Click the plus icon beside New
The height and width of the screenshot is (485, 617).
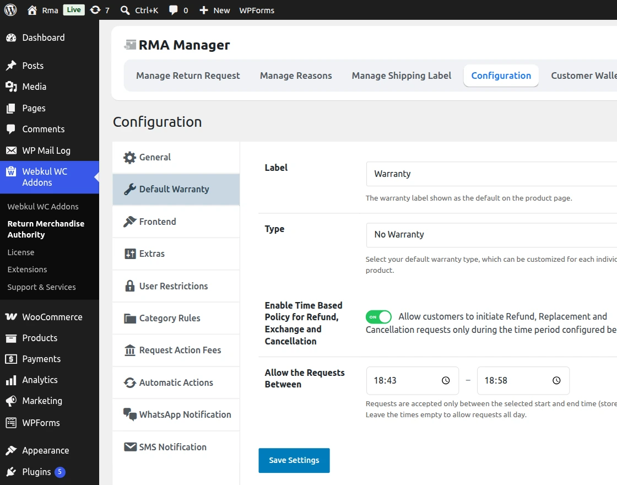pyautogui.click(x=203, y=10)
